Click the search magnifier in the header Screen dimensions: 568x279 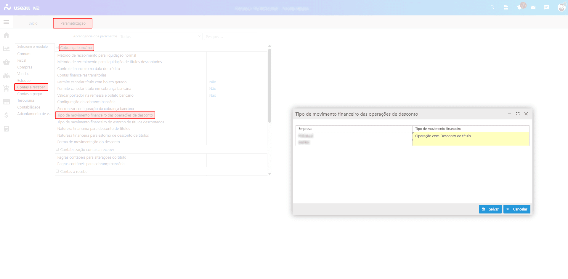pyautogui.click(x=492, y=7)
